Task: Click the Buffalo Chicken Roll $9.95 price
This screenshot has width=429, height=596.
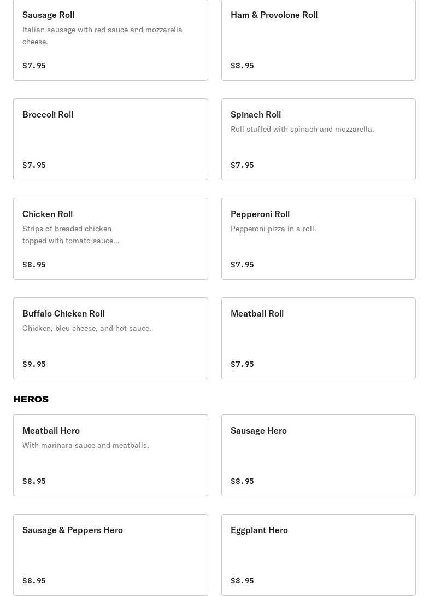Action: [34, 364]
